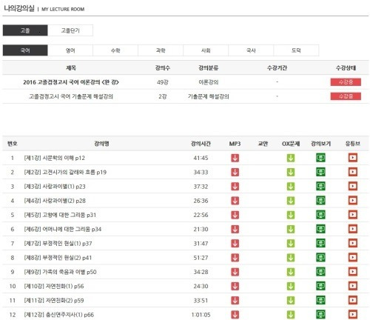The image size is (370, 320).
Task: Download OX quiz for lecture 5 p31
Action: (291, 215)
